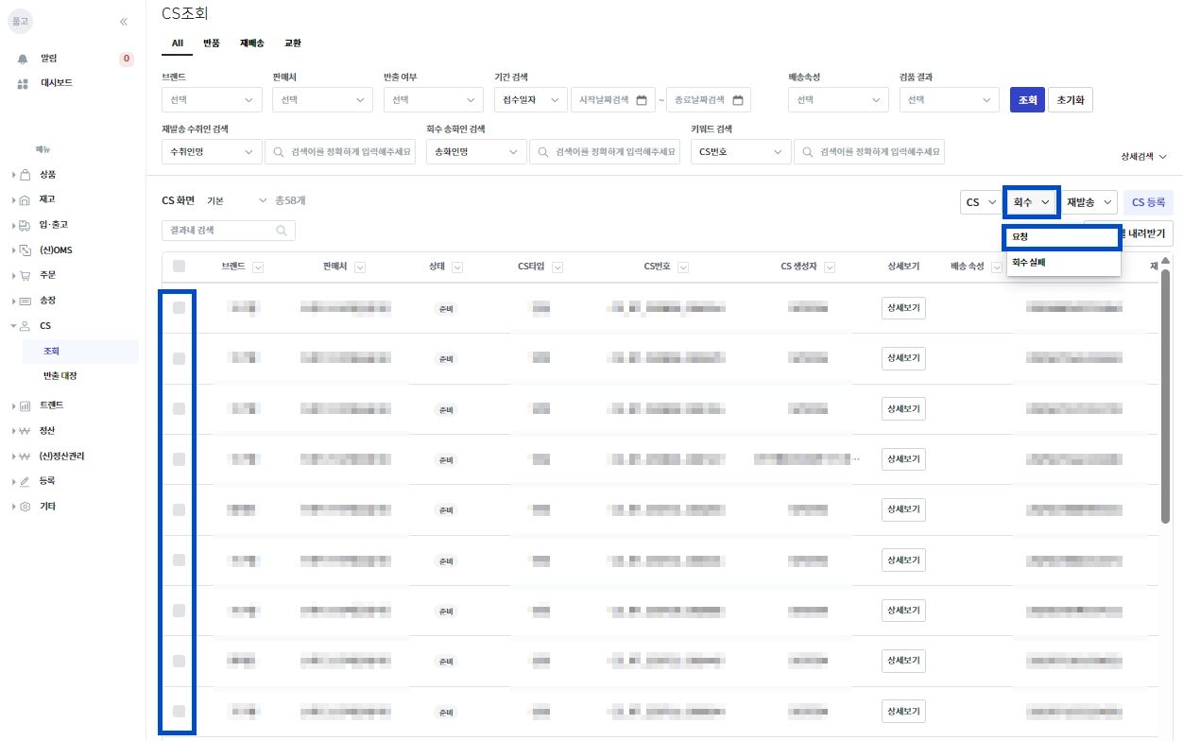Open 트렌드 menu via the chart icon
Viewport: 1183px width, 741px height.
[x=26, y=405]
